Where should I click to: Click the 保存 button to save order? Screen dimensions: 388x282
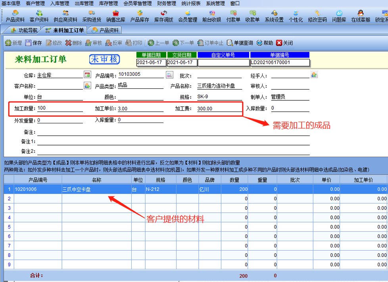[34, 43]
